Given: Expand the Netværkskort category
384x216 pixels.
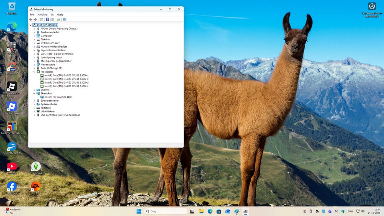Looking at the screenshot, I should [34, 65].
